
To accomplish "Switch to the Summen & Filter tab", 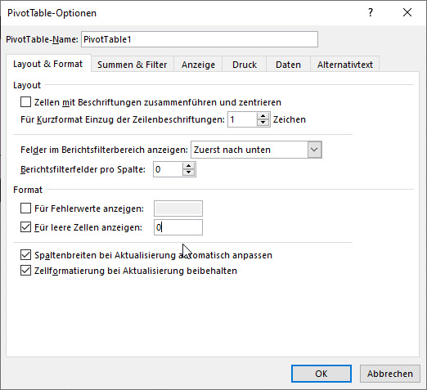I will click(133, 65).
